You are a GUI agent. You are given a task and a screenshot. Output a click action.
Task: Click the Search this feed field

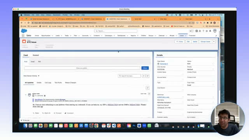click(x=129, y=76)
